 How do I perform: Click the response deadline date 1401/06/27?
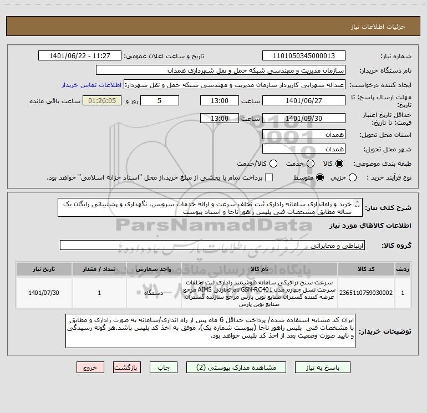(x=304, y=100)
